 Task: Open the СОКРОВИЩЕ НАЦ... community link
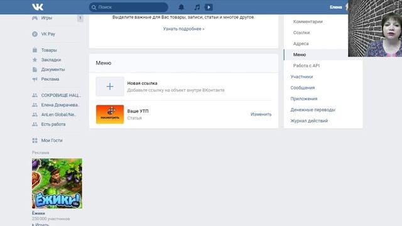coord(61,95)
